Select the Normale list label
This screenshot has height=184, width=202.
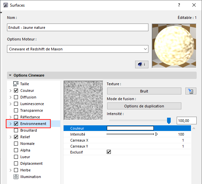coord(27,144)
